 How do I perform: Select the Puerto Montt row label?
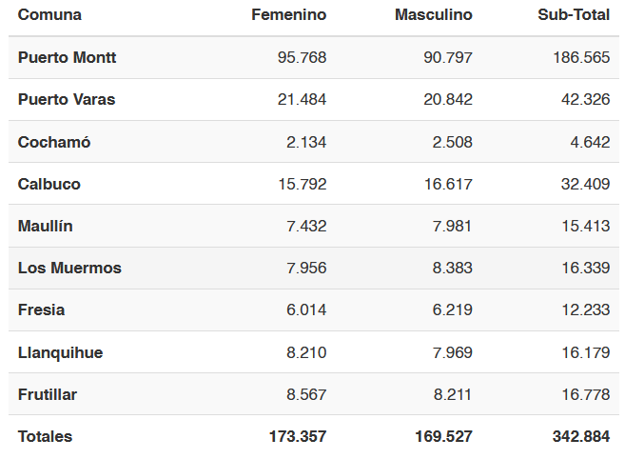point(67,57)
